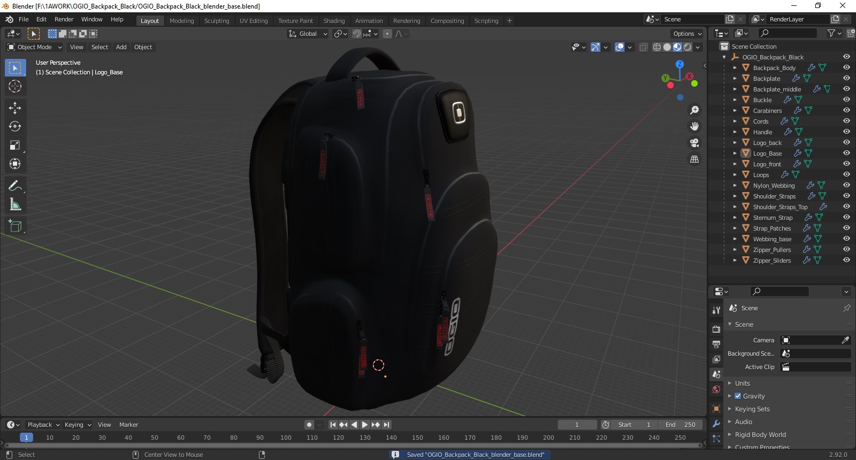Viewport: 856px width, 460px height.
Task: Open the Modifiers properties tab
Action: (716, 424)
